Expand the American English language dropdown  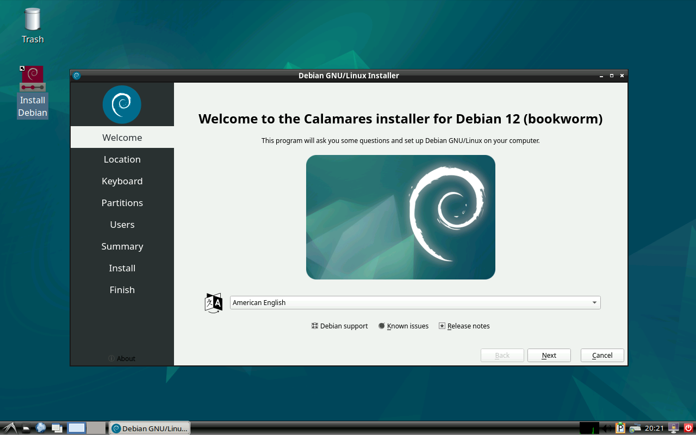415,303
